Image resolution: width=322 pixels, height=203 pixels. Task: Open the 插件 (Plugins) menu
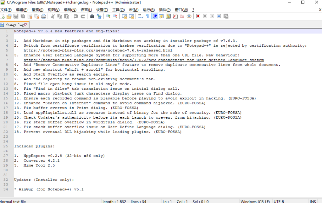pyautogui.click(x=165, y=9)
